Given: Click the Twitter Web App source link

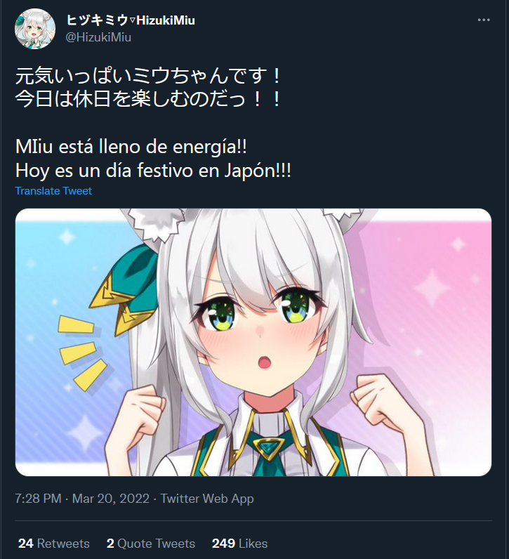Looking at the screenshot, I should pyautogui.click(x=207, y=499).
